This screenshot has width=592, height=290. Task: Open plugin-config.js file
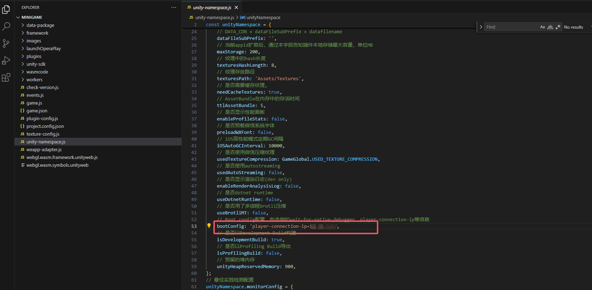(98, 118)
